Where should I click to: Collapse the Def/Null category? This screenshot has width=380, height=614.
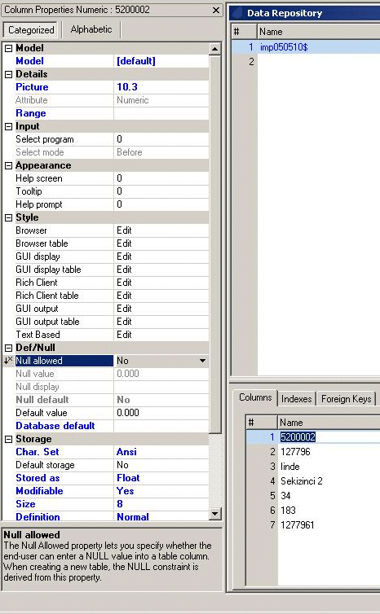tap(8, 348)
